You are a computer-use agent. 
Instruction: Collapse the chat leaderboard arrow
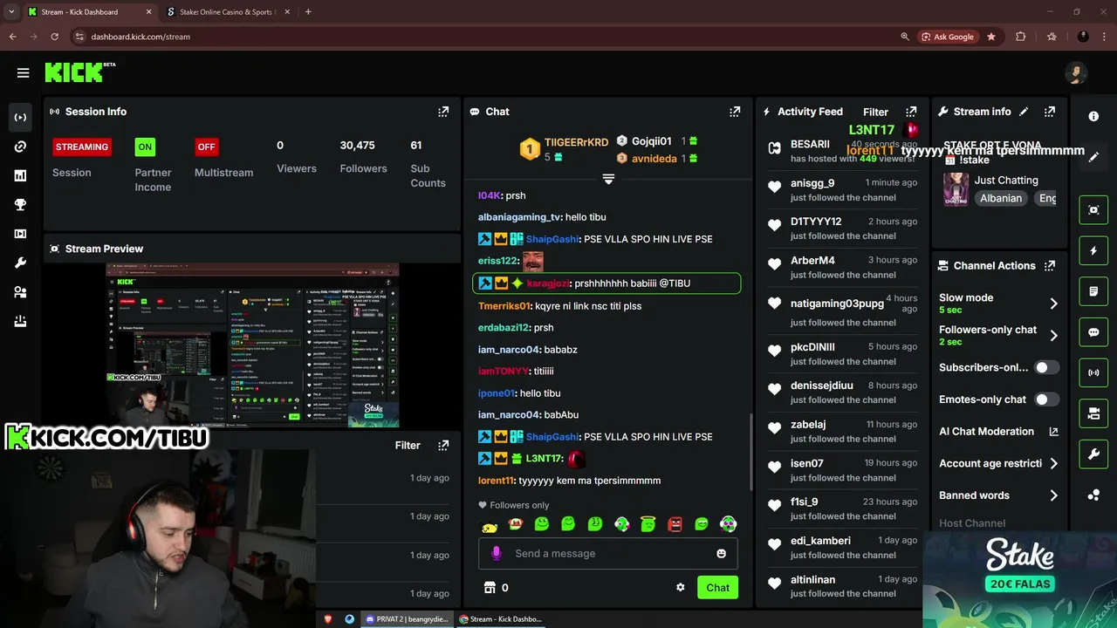point(608,179)
